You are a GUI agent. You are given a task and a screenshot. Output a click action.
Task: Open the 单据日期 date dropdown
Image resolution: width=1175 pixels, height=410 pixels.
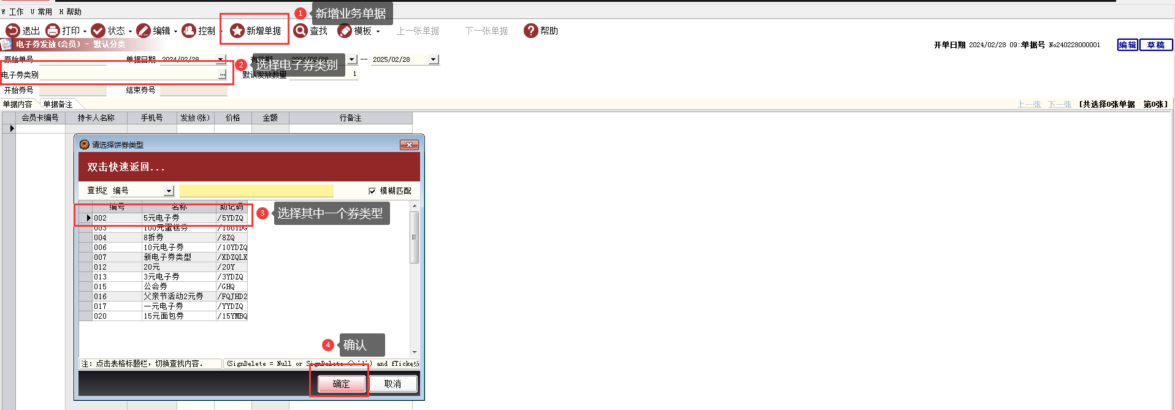point(220,59)
